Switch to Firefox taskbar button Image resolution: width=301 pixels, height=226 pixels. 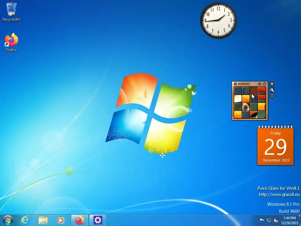point(79,220)
